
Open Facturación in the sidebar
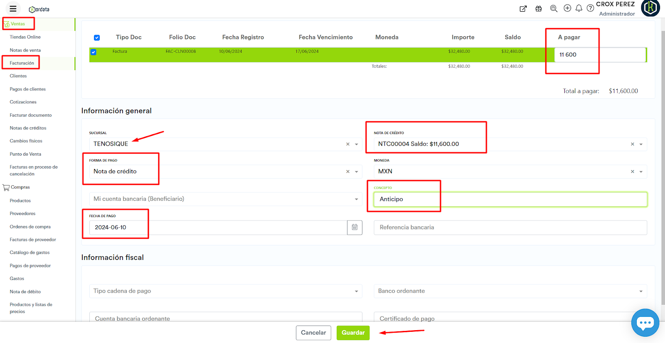click(x=22, y=63)
